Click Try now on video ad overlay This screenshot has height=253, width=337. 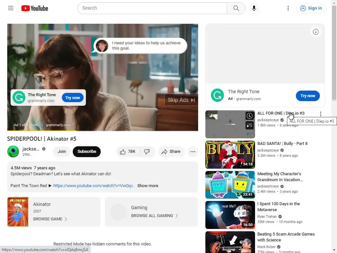point(73,98)
